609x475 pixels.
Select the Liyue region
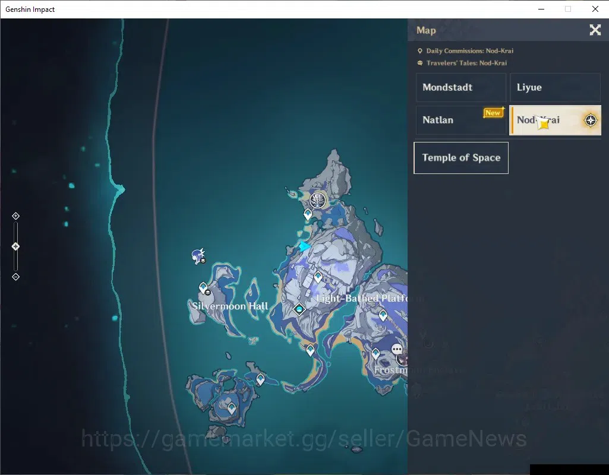click(x=555, y=87)
